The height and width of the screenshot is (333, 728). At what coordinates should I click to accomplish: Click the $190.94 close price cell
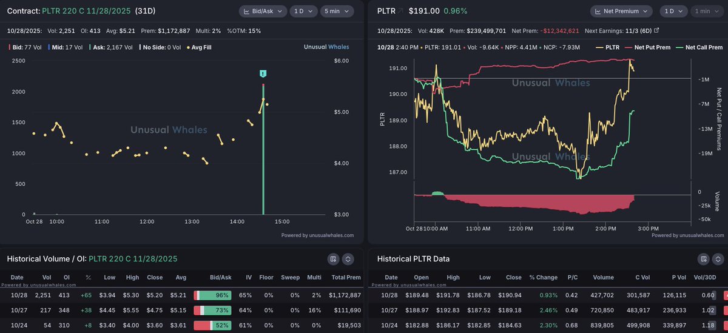point(511,295)
